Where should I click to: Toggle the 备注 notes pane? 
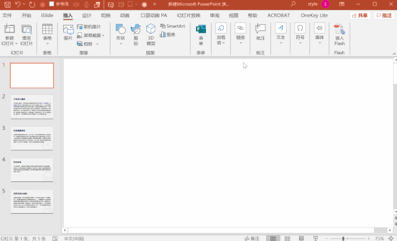252,239
